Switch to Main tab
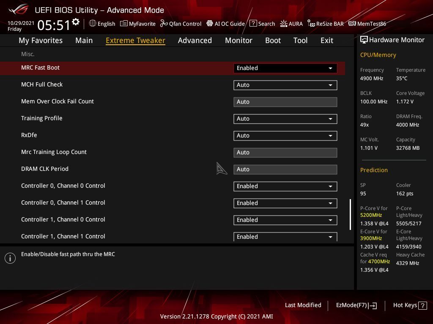Viewport: 433px width, 324px height. pyautogui.click(x=84, y=40)
